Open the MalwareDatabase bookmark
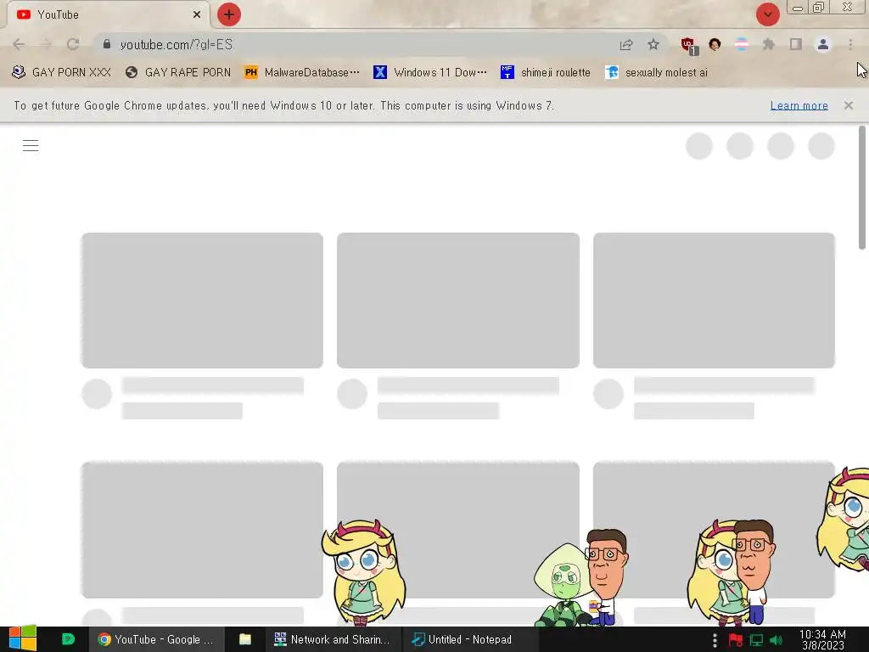869x652 pixels. 302,73
